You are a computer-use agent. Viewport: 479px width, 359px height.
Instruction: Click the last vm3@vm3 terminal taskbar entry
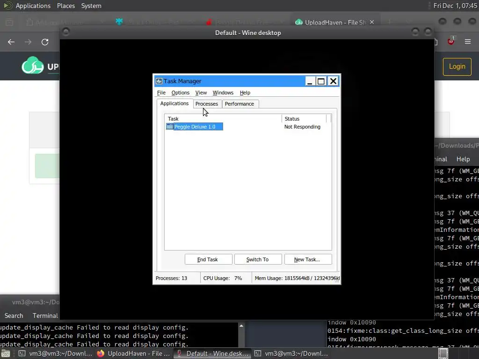point(292,353)
